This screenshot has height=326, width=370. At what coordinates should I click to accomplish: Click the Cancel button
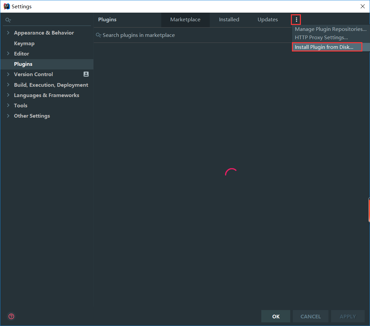click(310, 316)
